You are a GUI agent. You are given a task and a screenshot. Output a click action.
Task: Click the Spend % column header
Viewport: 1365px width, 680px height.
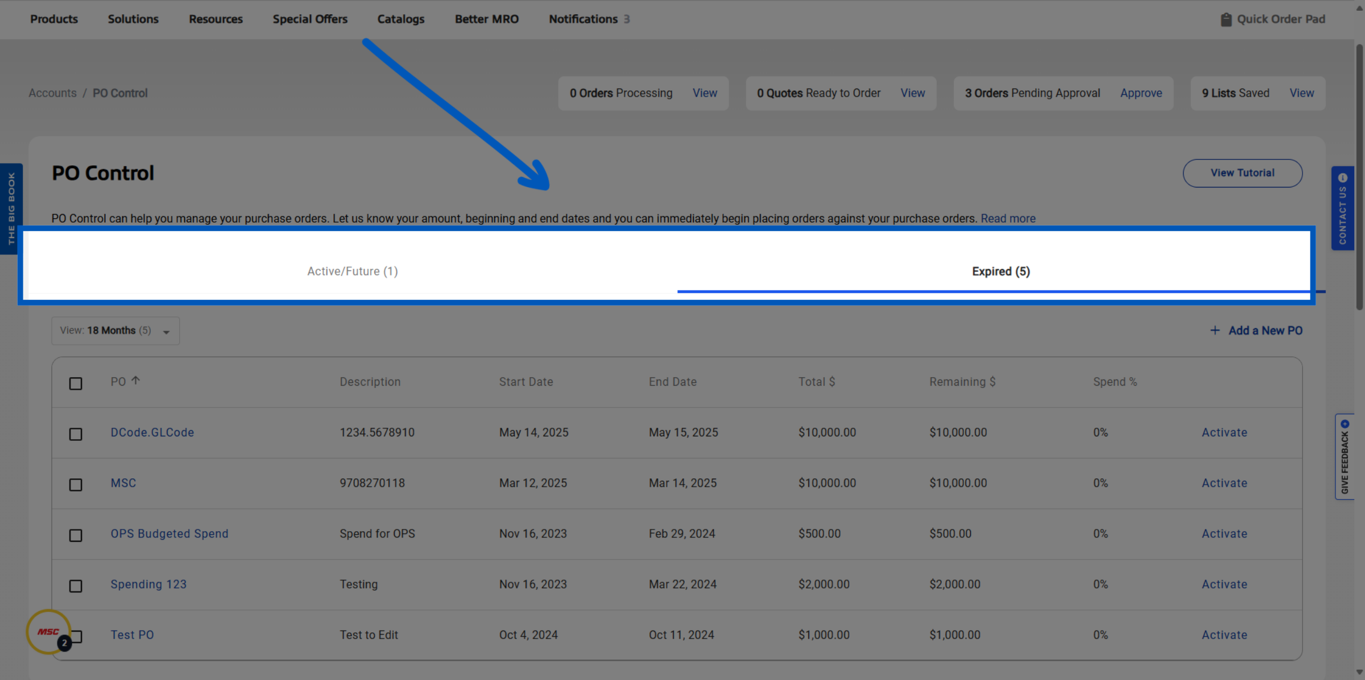tap(1115, 382)
